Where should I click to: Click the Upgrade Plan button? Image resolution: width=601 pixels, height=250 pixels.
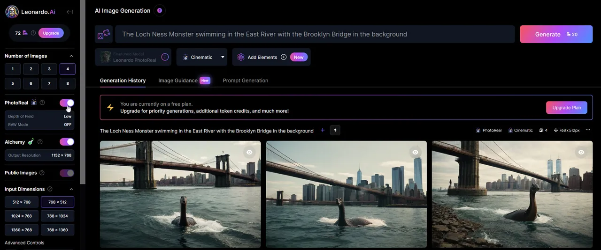tap(567, 108)
